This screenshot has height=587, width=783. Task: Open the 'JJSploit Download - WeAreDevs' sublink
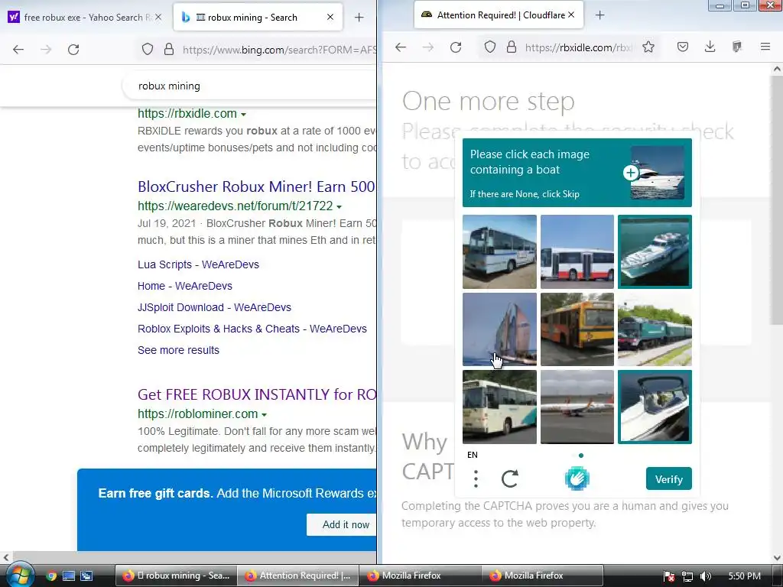coord(214,307)
